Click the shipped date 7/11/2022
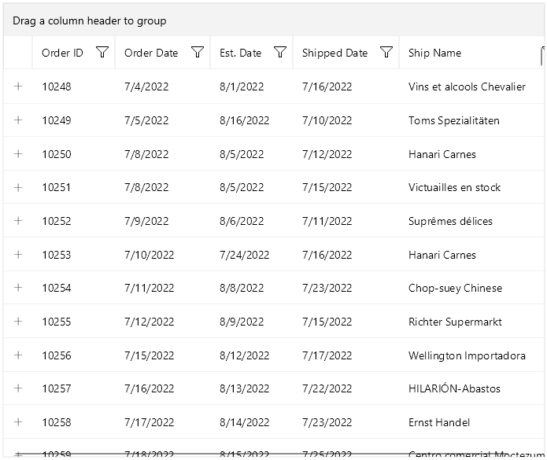Viewport: 547px width, 460px height. pos(327,221)
